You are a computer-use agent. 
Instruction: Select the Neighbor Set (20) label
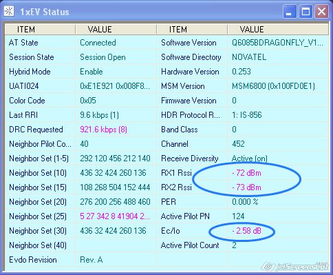tap(38, 202)
